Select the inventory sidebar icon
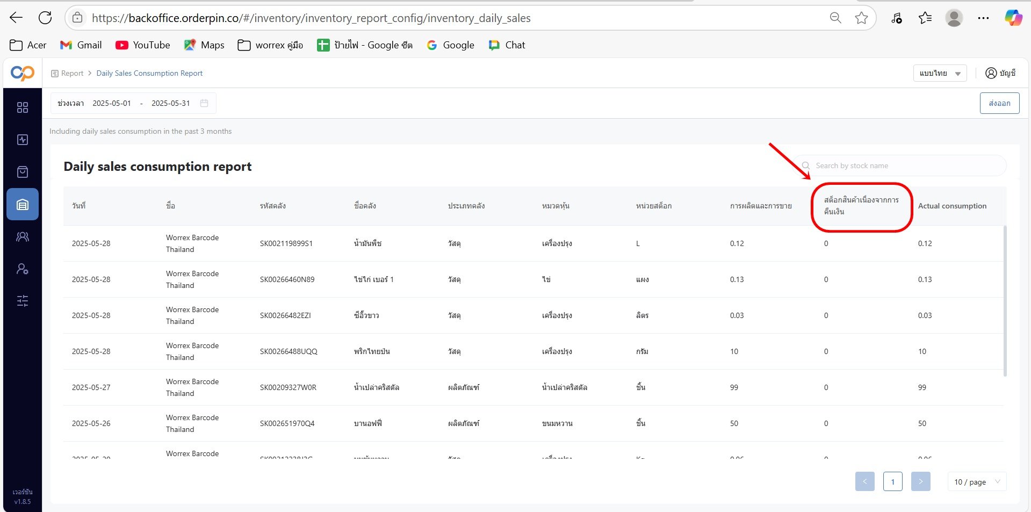Image resolution: width=1031 pixels, height=512 pixels. pos(23,204)
